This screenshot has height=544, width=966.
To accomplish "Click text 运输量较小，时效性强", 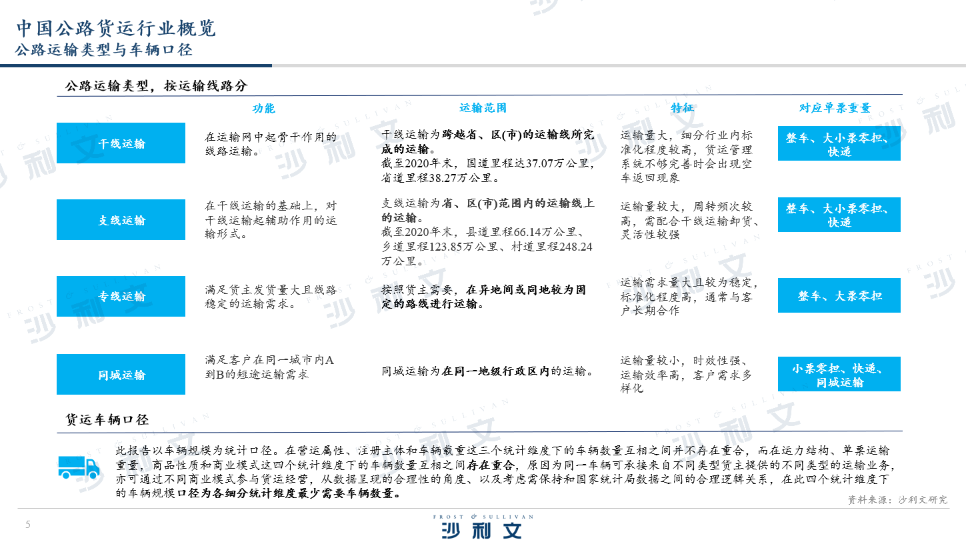I will [x=685, y=361].
